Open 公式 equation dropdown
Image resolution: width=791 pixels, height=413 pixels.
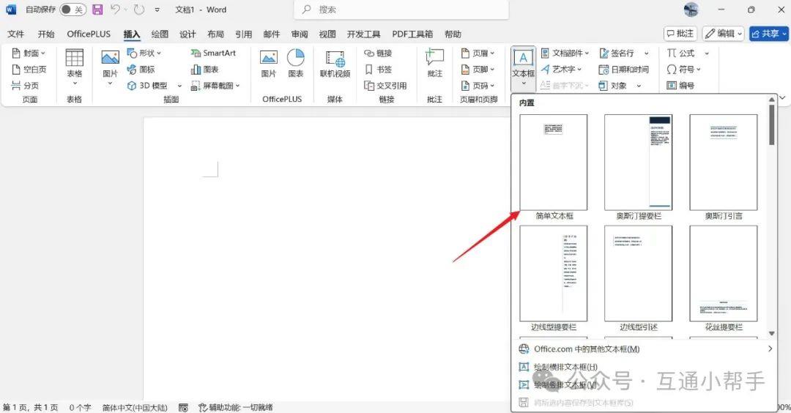pos(707,53)
